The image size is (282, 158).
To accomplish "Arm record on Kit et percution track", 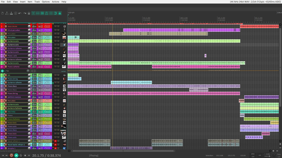I will pyautogui.click(x=6, y=30).
